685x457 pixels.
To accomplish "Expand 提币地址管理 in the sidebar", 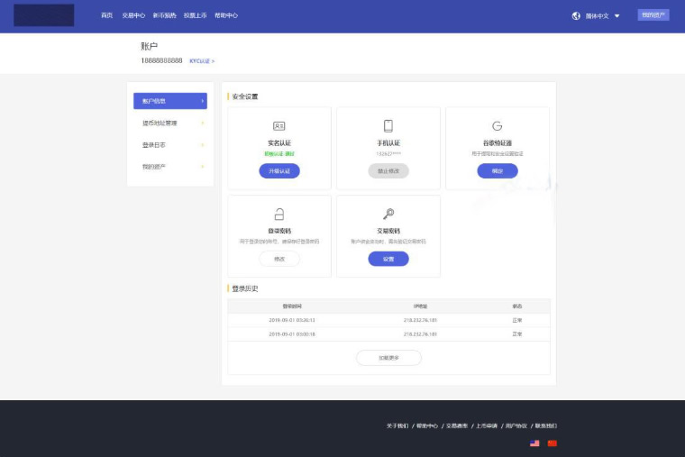I will 169,123.
